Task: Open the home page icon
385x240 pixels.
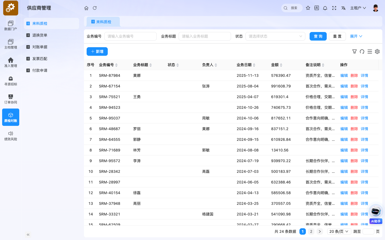Action: (86, 8)
